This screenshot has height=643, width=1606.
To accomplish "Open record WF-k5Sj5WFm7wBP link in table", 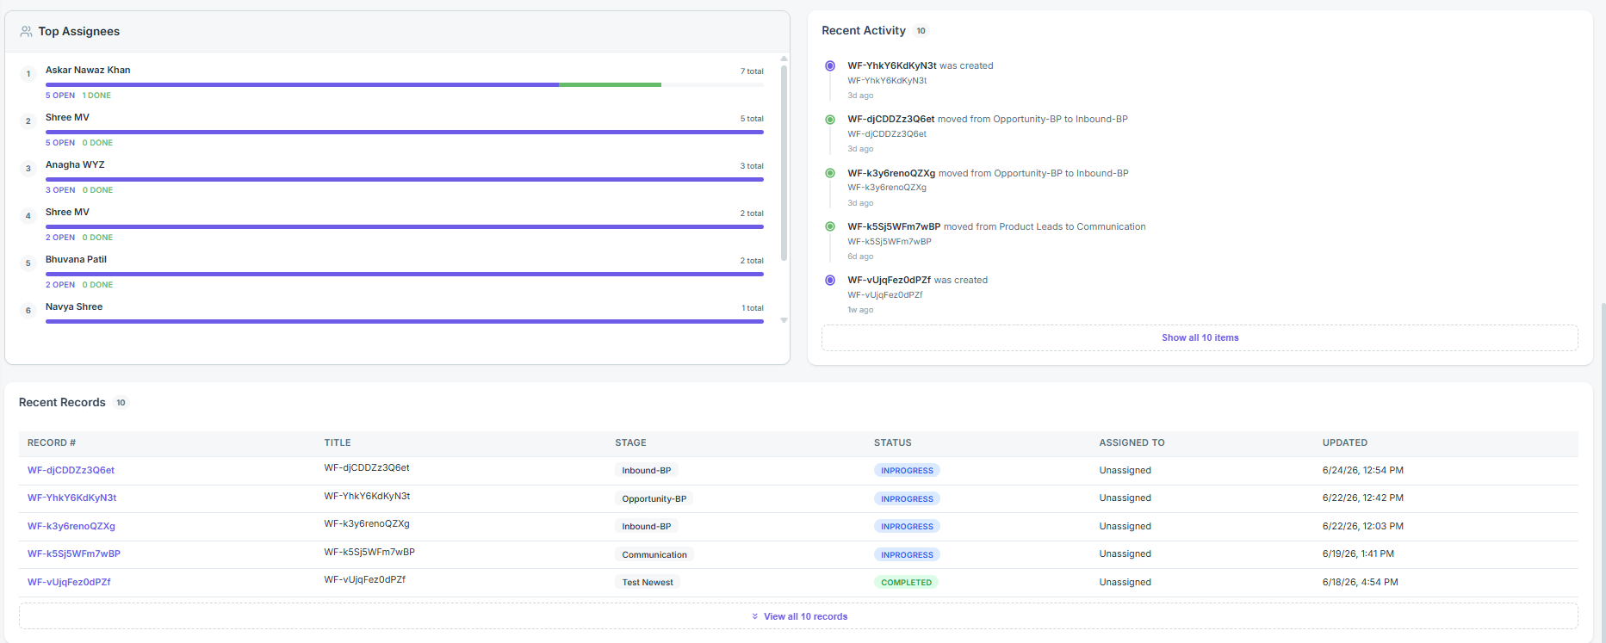I will (74, 553).
